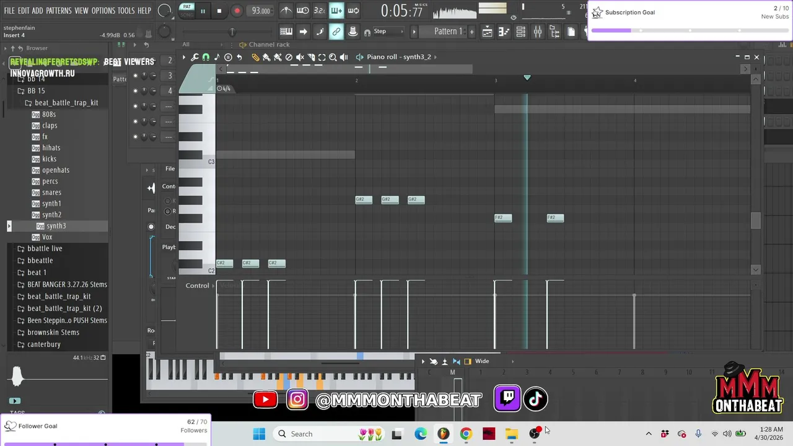The image size is (793, 446).
Task: Click the piano roll playback speaker tool
Action: [344, 57]
